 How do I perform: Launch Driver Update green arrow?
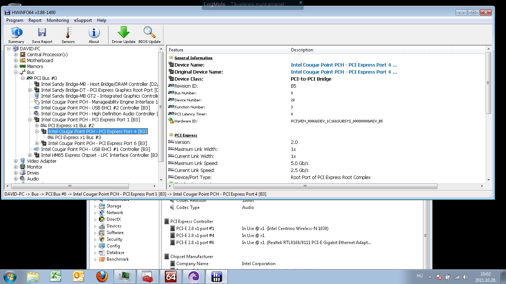point(124,35)
